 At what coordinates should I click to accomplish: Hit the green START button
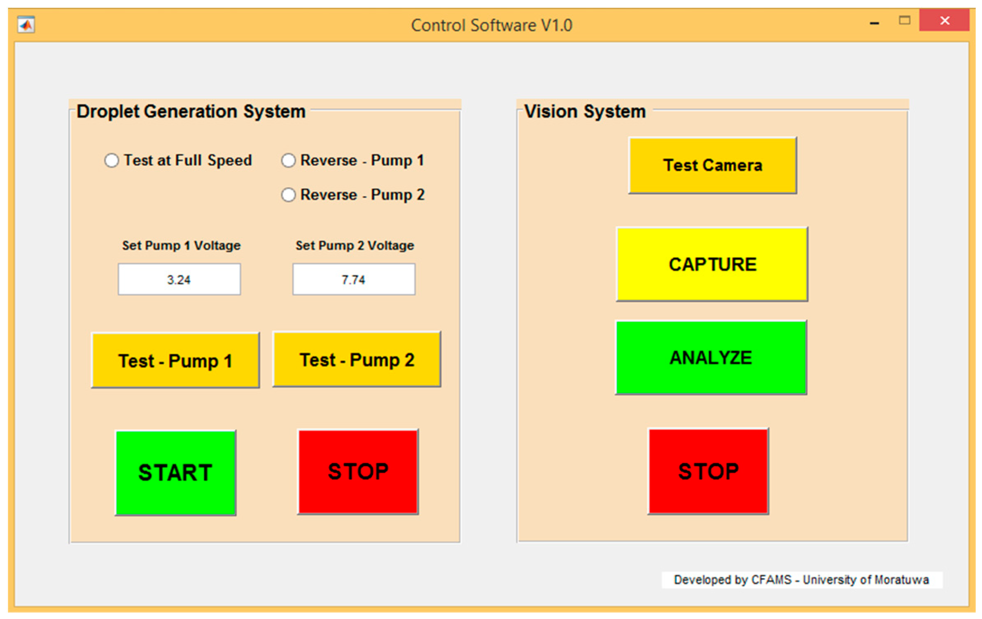(175, 473)
